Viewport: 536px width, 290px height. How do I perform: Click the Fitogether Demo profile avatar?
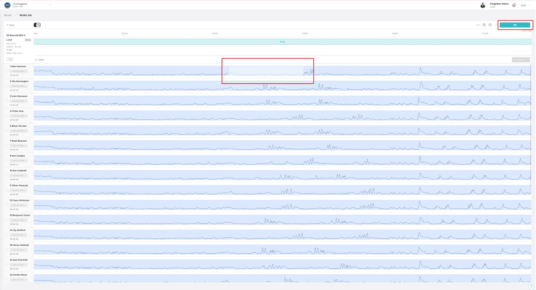[483, 5]
